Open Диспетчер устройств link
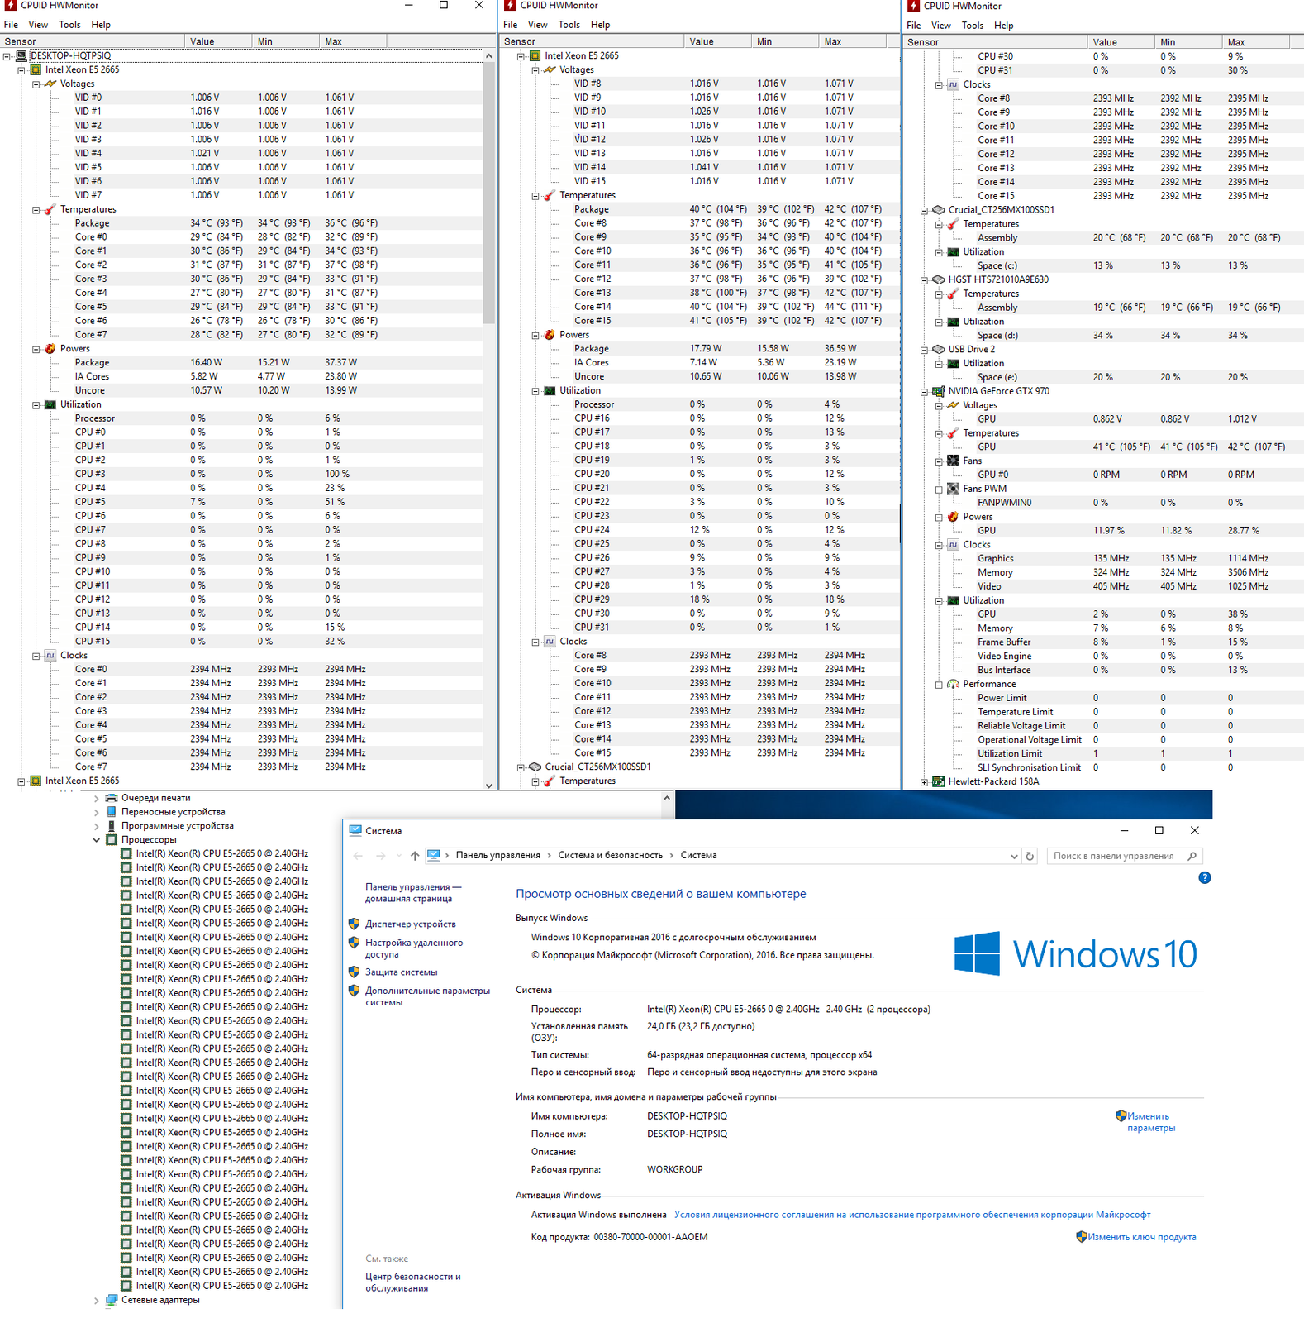 click(411, 924)
